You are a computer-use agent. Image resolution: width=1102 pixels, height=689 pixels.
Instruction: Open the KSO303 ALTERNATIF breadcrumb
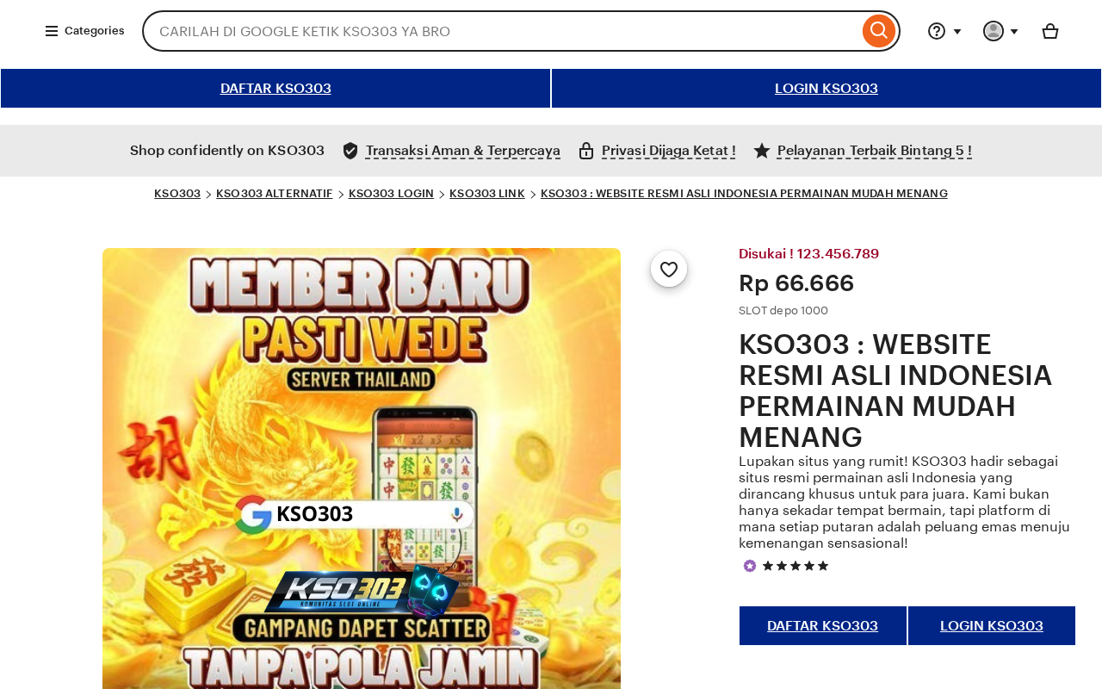click(275, 194)
